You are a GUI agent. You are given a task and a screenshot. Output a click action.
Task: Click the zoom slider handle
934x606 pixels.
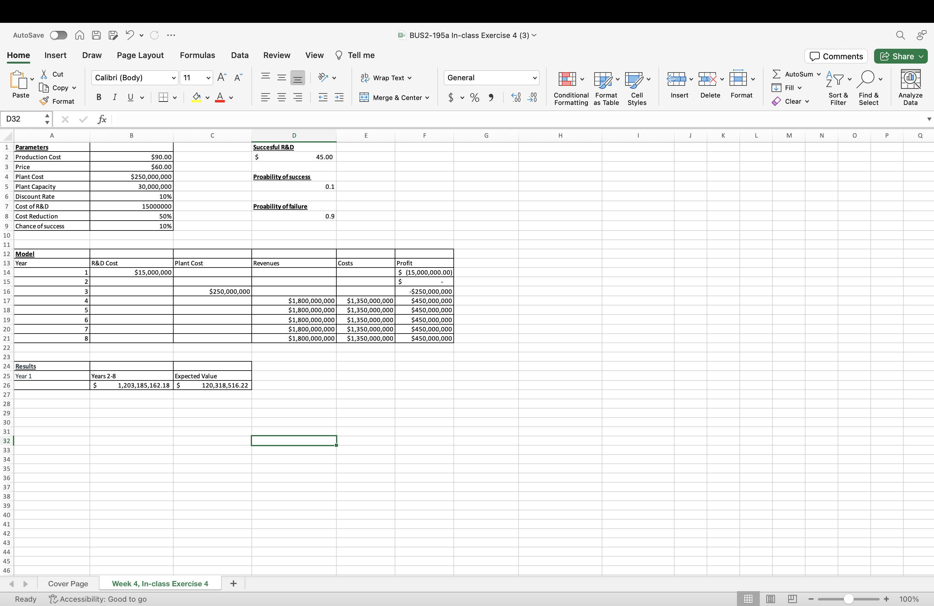pyautogui.click(x=848, y=599)
